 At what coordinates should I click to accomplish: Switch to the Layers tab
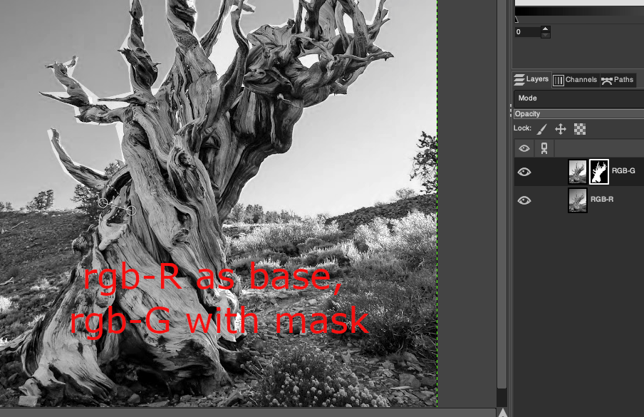click(531, 80)
